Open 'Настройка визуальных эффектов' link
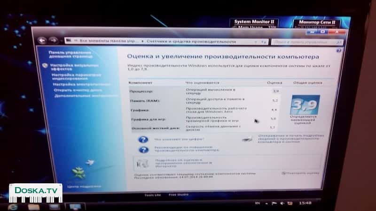Viewport: 376px width, 211px height. pyautogui.click(x=74, y=67)
